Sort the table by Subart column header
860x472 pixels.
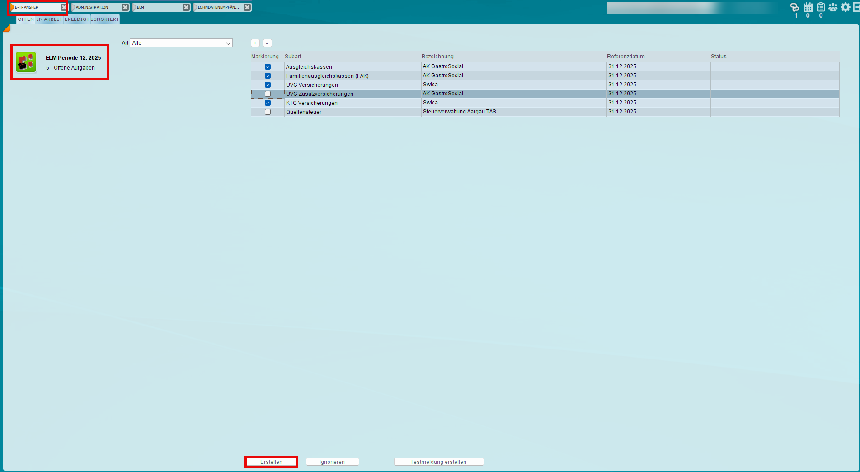(293, 57)
